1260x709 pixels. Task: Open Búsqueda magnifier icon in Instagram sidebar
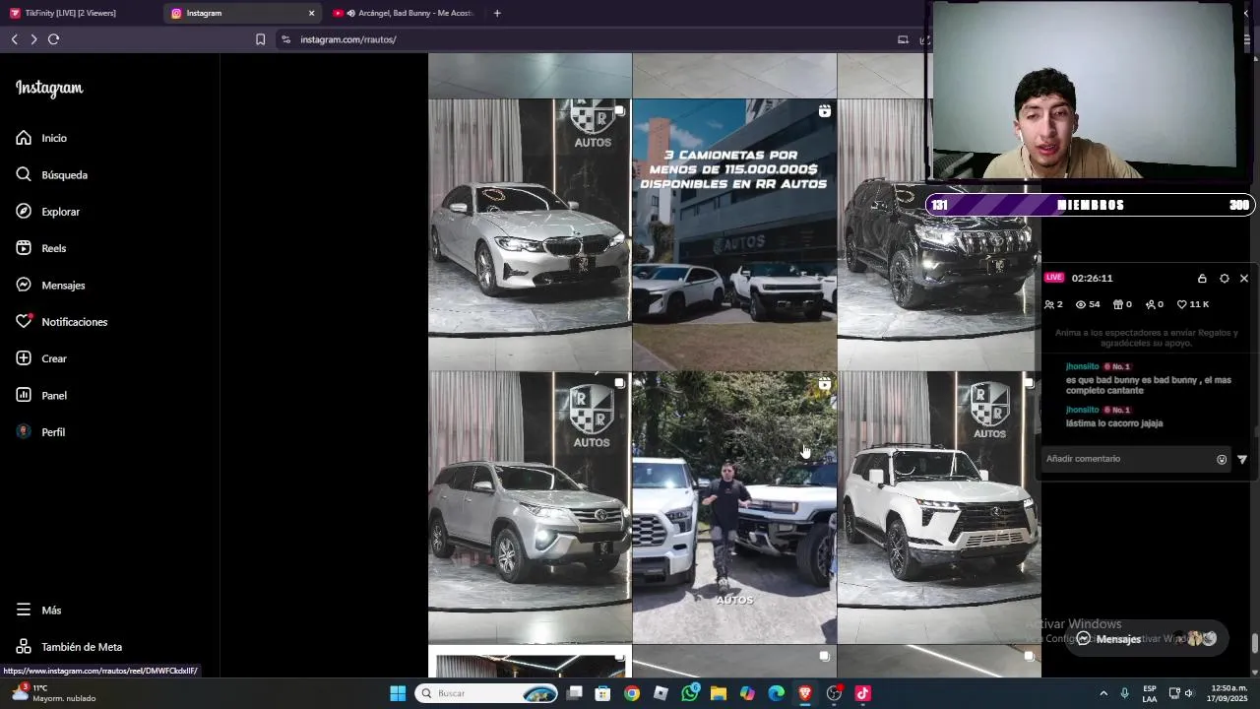[x=24, y=174]
